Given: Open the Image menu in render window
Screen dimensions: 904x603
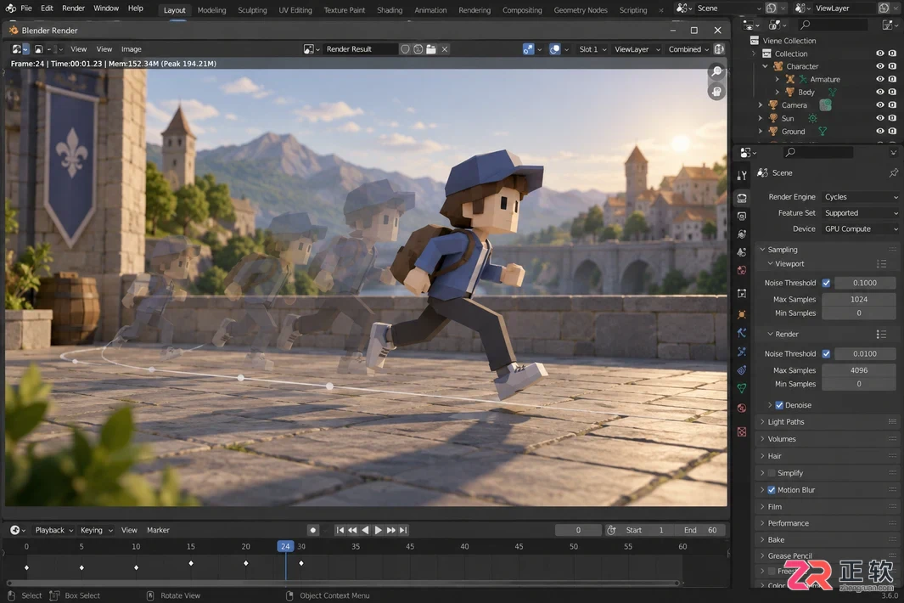Looking at the screenshot, I should tap(131, 49).
